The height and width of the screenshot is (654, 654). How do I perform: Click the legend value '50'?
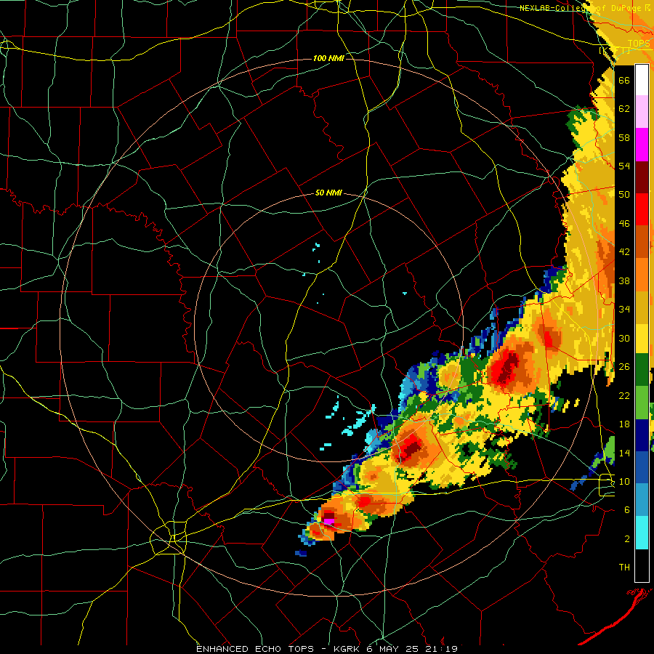pyautogui.click(x=624, y=195)
